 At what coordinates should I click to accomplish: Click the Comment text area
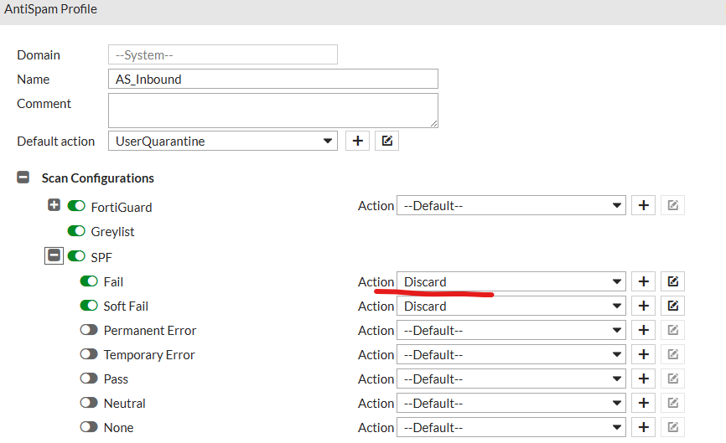(x=273, y=111)
